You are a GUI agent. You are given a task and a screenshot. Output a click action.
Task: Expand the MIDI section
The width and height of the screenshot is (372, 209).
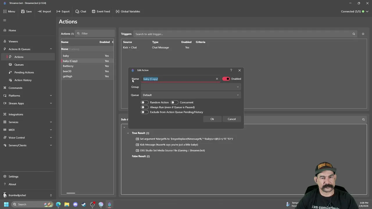coord(28,130)
